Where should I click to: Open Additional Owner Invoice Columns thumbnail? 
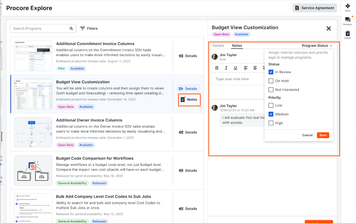tap(33, 132)
